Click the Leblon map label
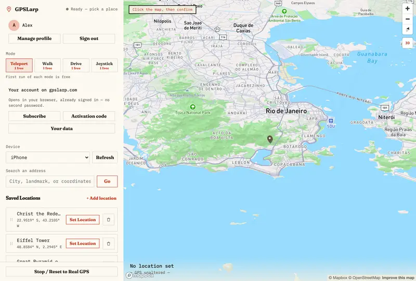416x281 pixels. coord(241,162)
